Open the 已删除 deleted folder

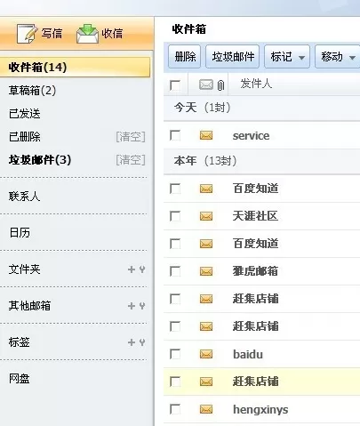pyautogui.click(x=24, y=137)
